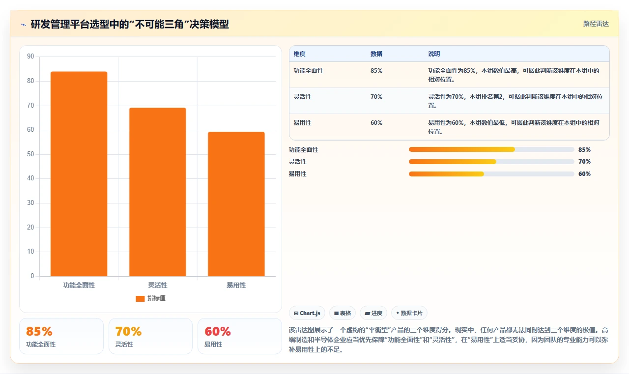The image size is (629, 374).
Task: Click the 数据 column header
Action: [x=376, y=54]
